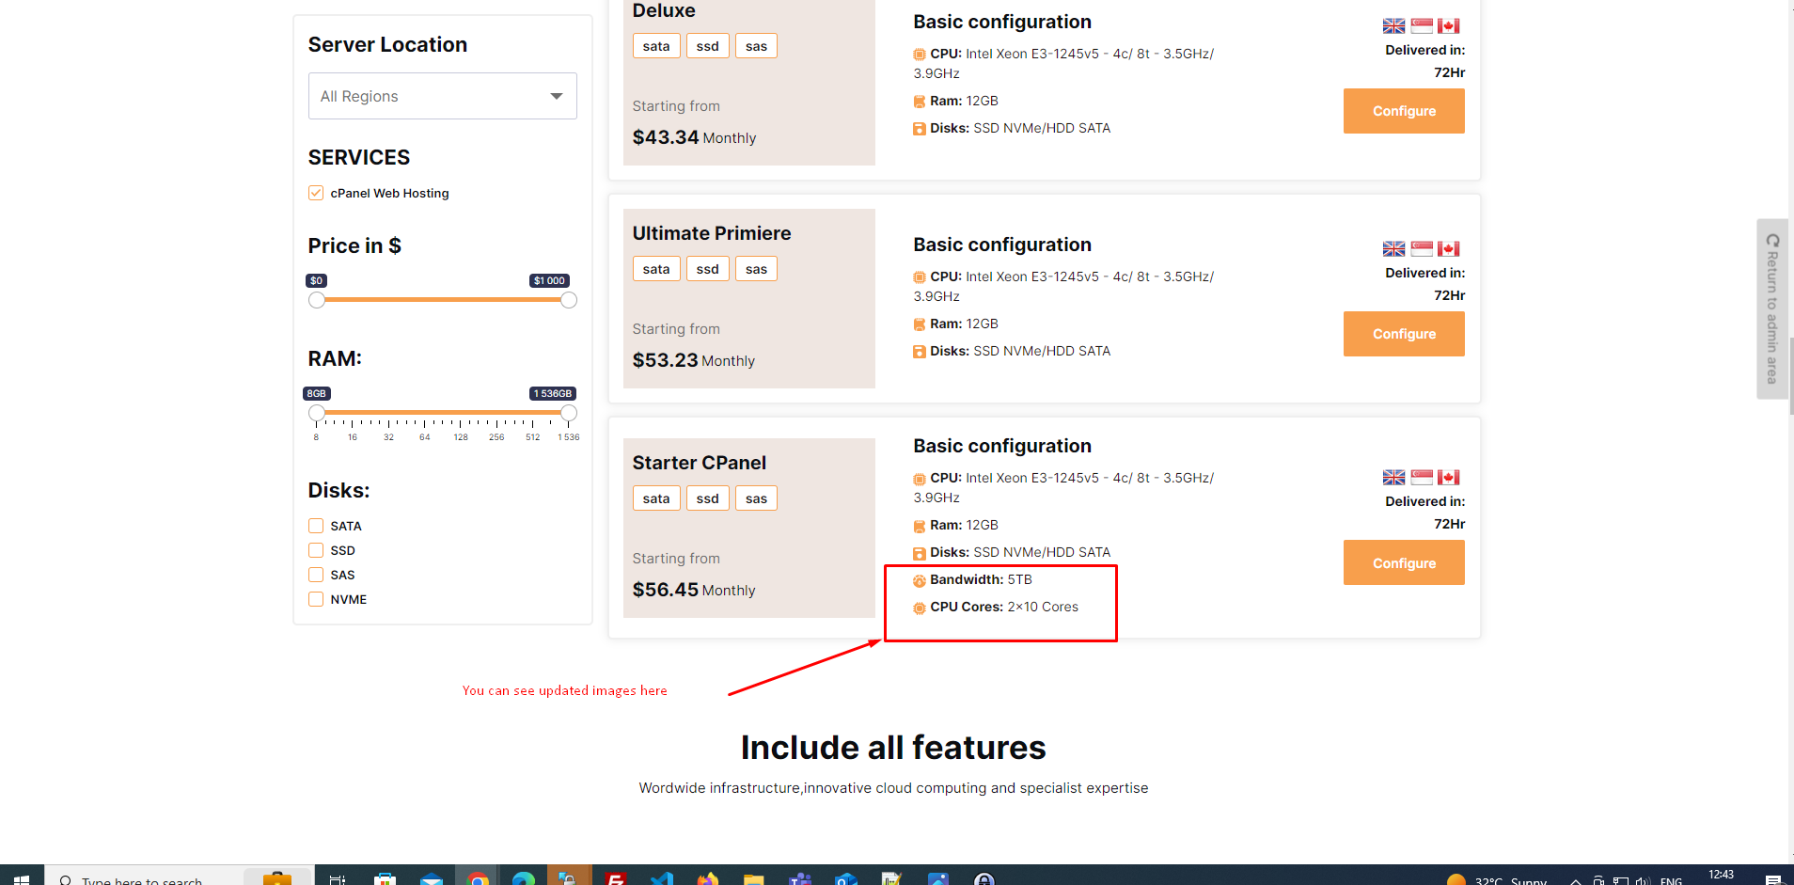
Task: Check the SAS disk filter checkbox
Action: 316,575
